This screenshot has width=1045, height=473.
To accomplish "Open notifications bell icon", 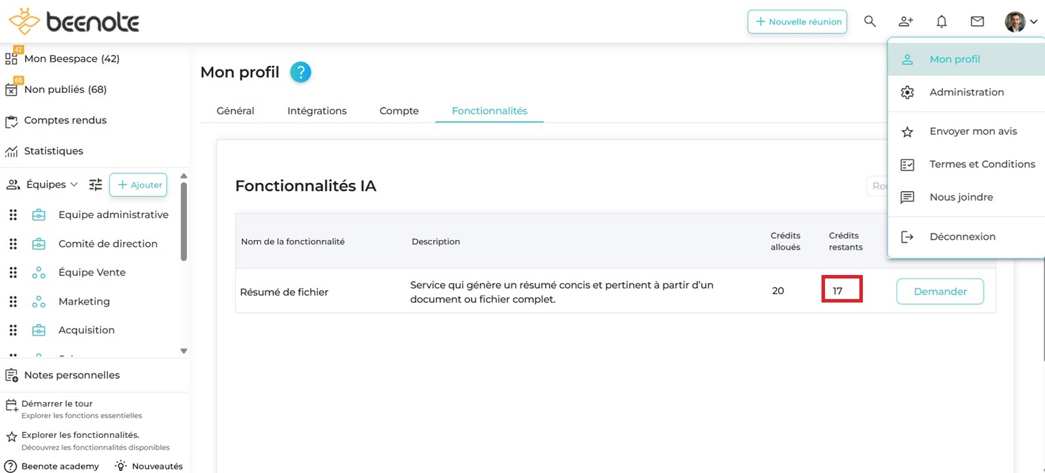I will (941, 21).
